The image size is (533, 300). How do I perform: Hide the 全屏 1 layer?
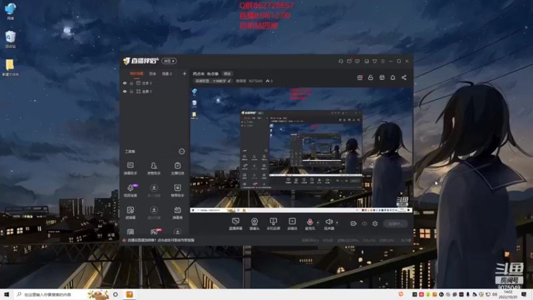tap(125, 91)
